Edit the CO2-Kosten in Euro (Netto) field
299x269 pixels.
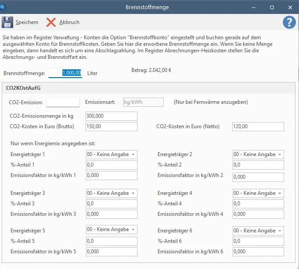tap(258, 126)
